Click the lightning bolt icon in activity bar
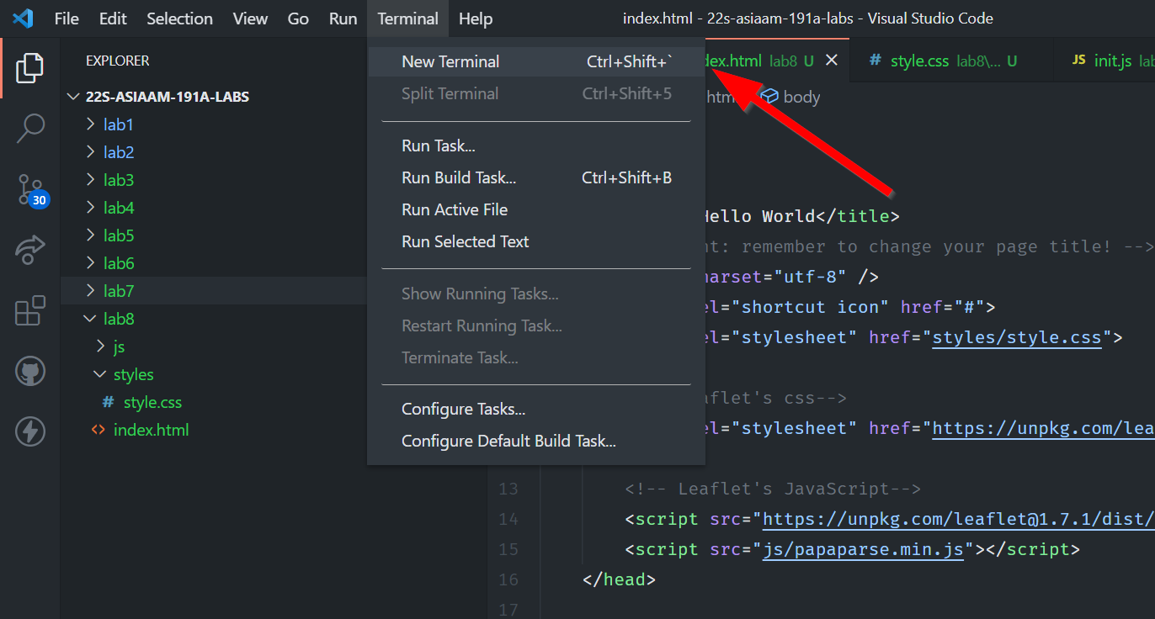The image size is (1155, 619). click(x=29, y=431)
